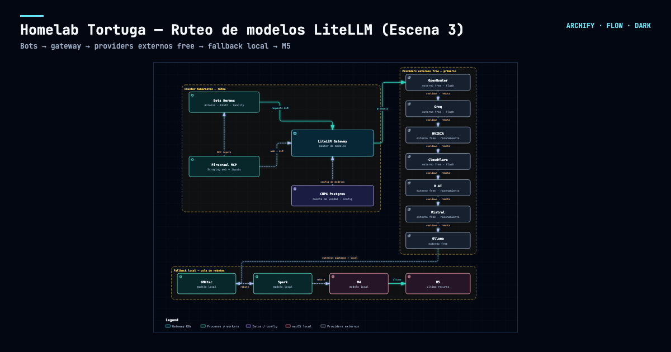Click 'Fuente de verdad · config' text

click(x=332, y=199)
